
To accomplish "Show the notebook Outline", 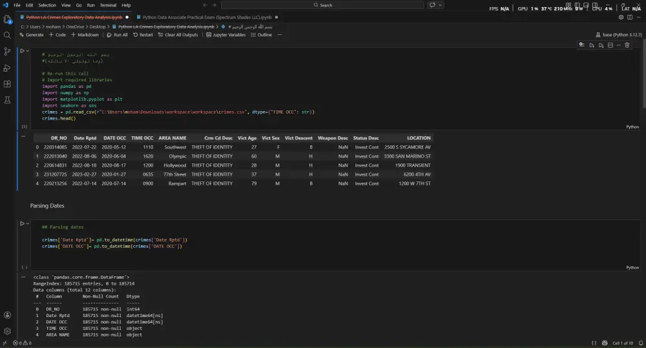I will tap(261, 35).
